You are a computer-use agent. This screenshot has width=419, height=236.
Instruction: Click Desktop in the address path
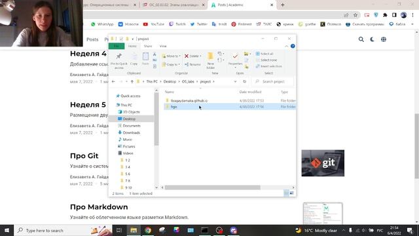click(170, 81)
